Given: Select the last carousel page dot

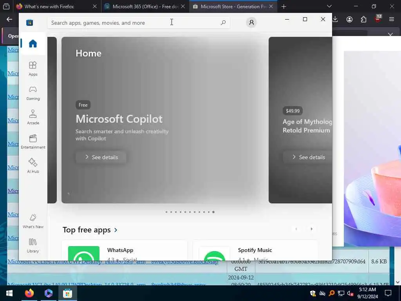Looking at the screenshot, I should pyautogui.click(x=213, y=212).
